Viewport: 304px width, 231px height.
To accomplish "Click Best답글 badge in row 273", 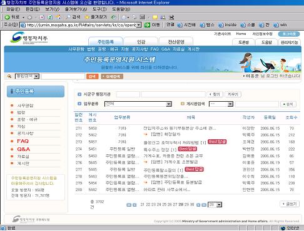I will point(217,142).
